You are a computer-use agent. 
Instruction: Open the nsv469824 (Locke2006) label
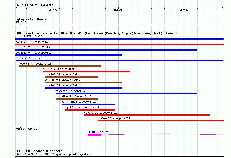point(32,42)
